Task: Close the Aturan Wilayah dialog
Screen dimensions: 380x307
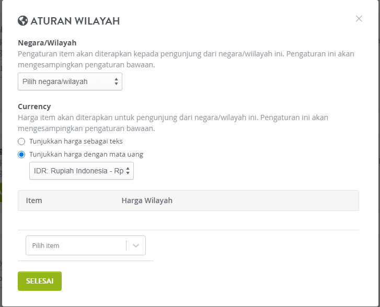Action: [x=359, y=19]
